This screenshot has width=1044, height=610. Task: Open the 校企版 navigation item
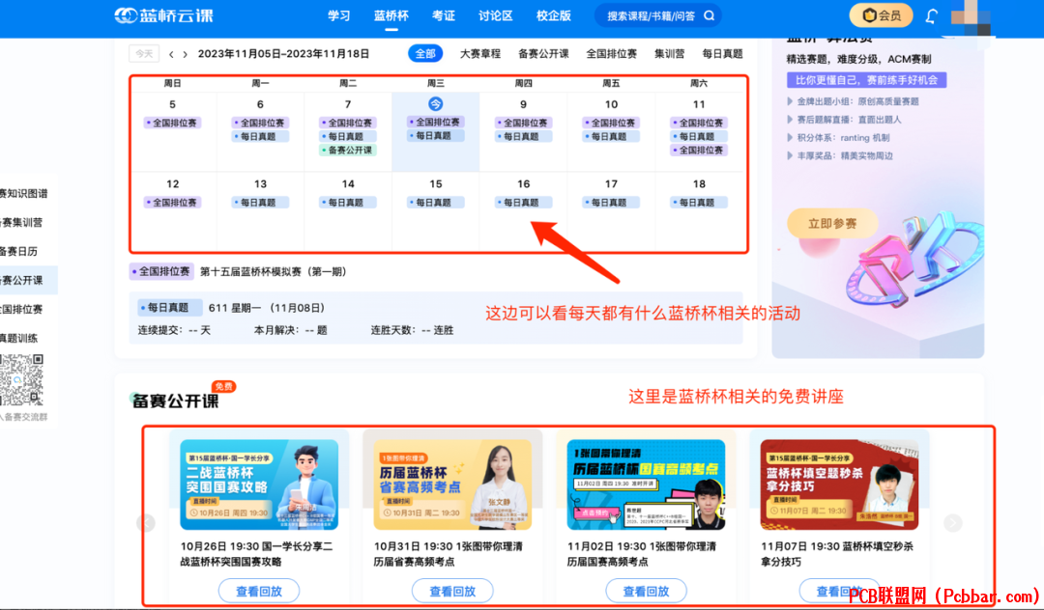[x=554, y=16]
